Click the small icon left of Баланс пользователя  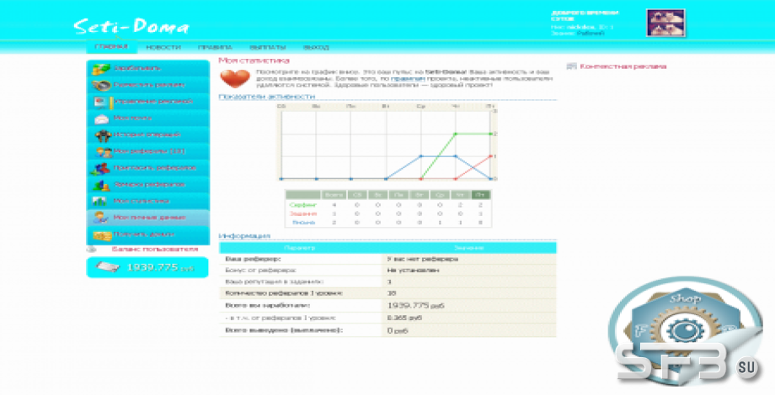click(92, 250)
